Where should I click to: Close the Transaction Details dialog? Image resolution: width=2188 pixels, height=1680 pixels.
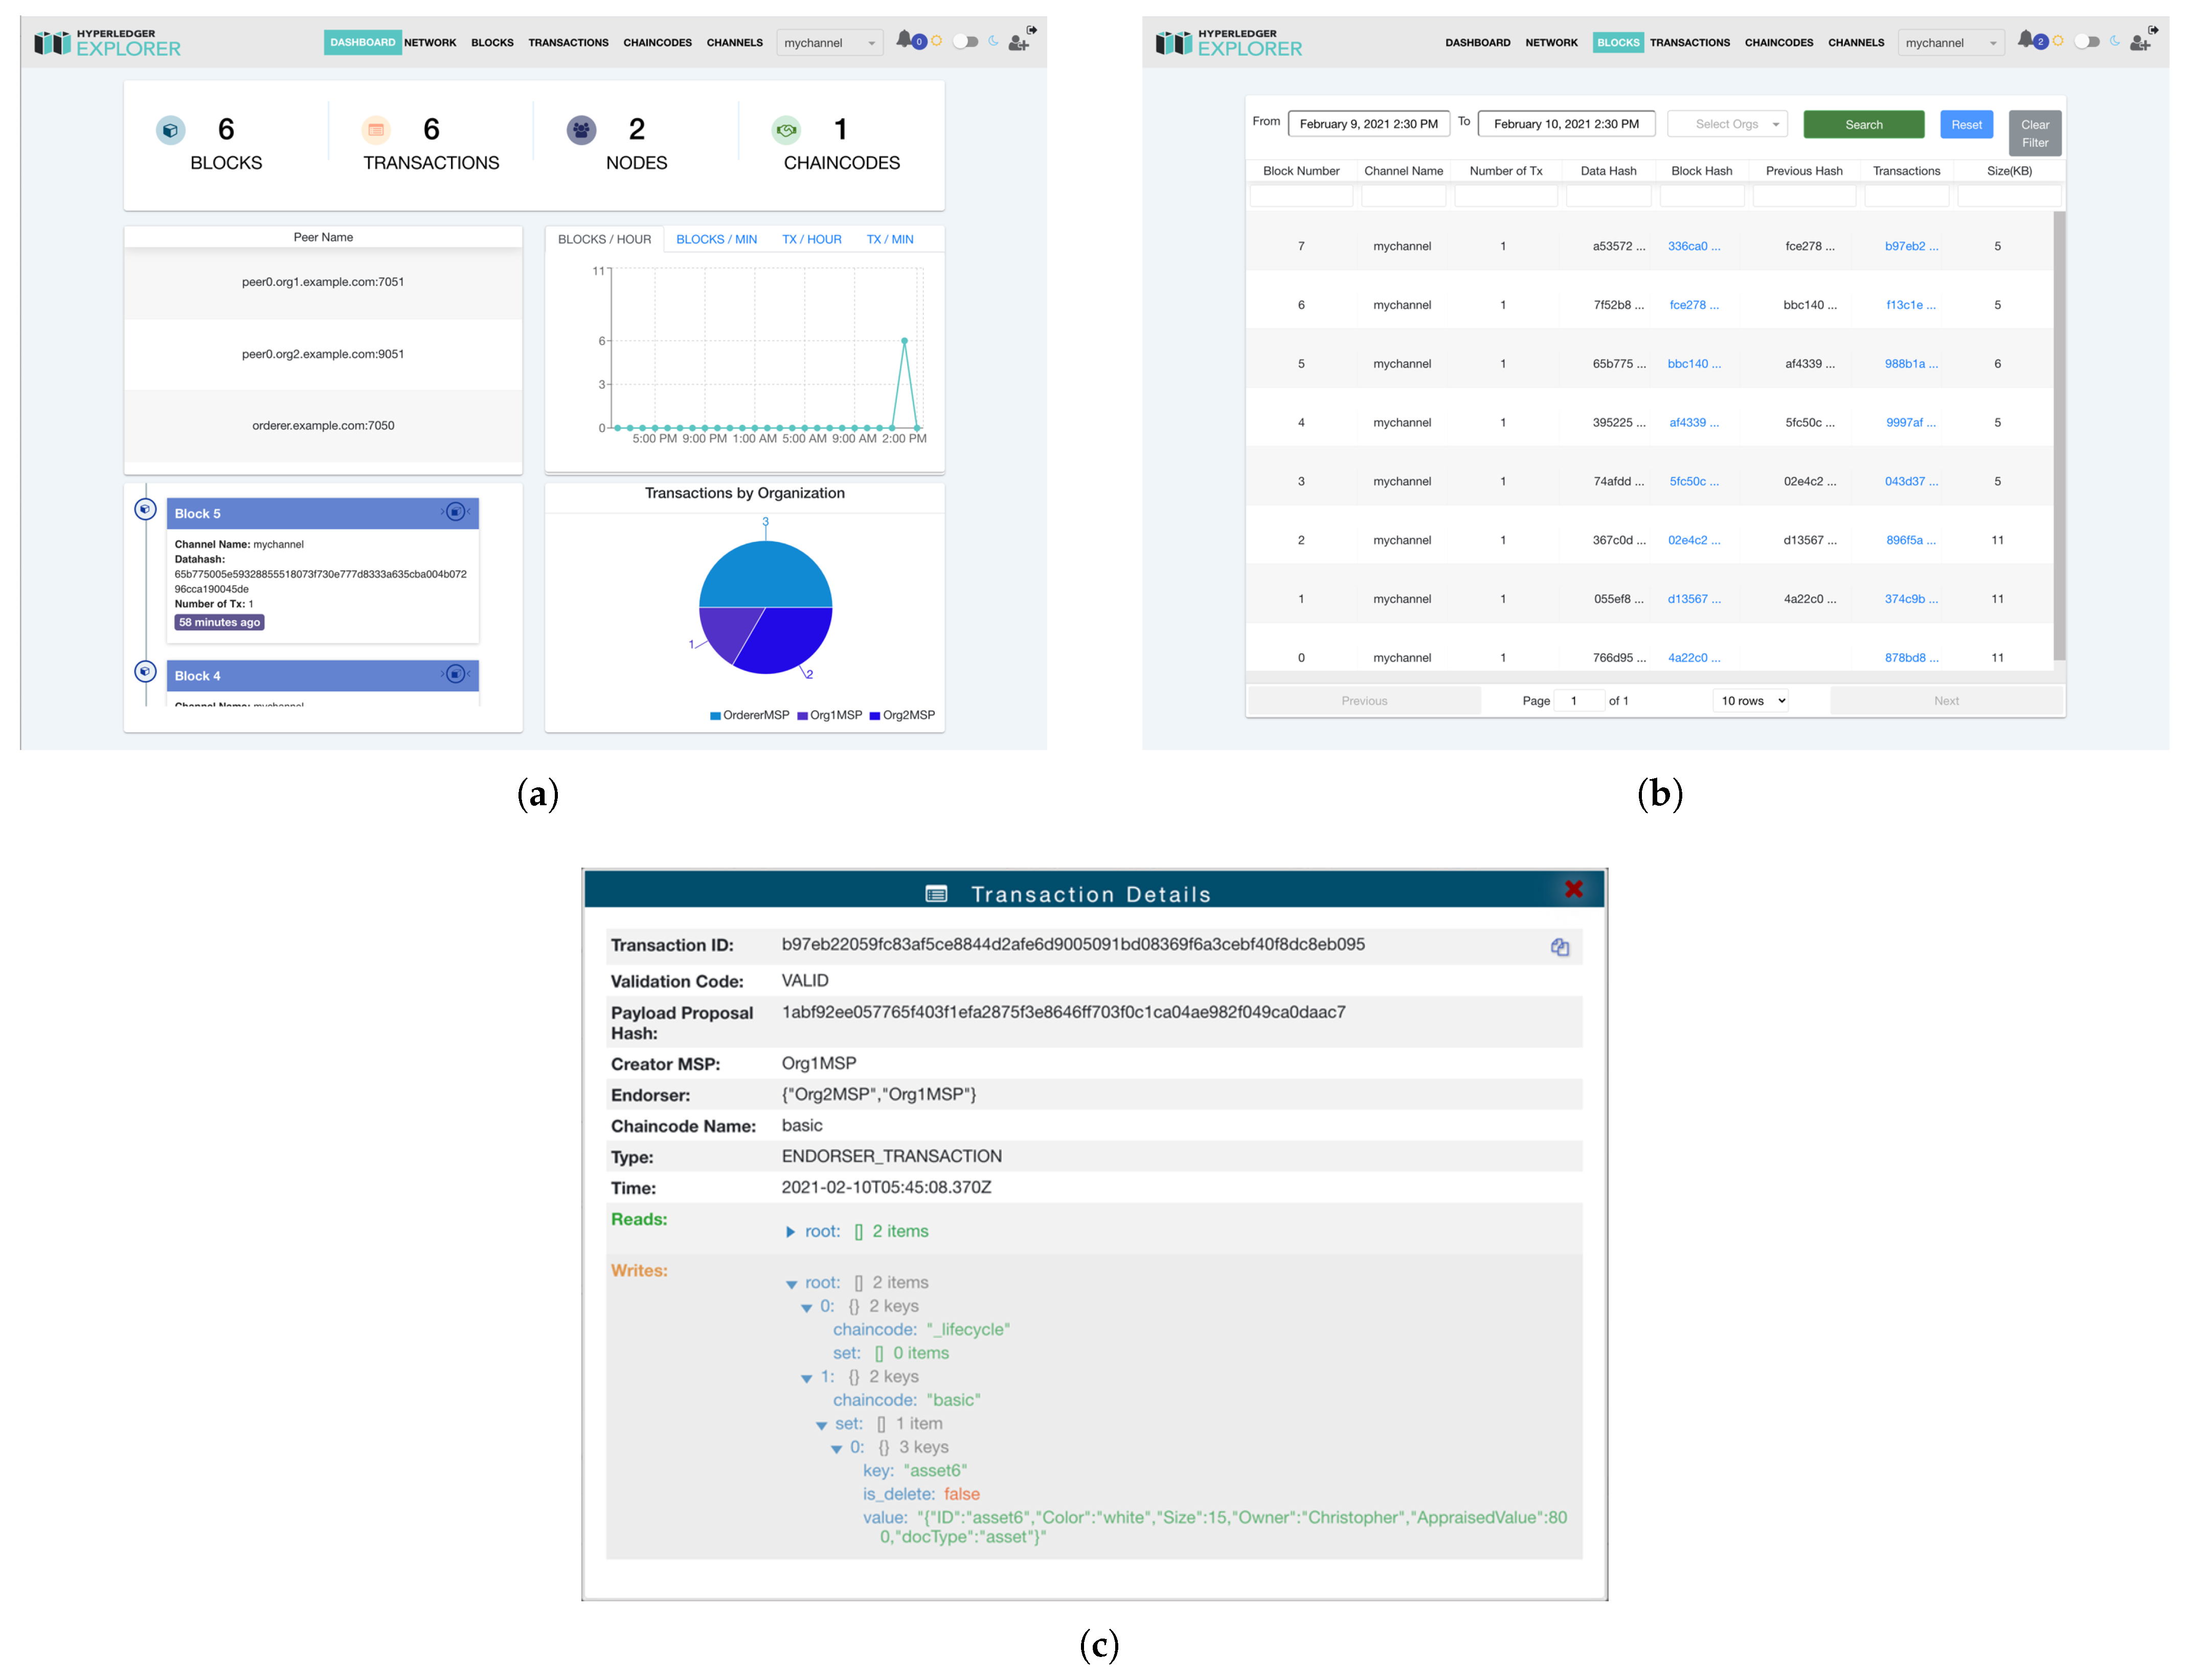click(x=1573, y=889)
